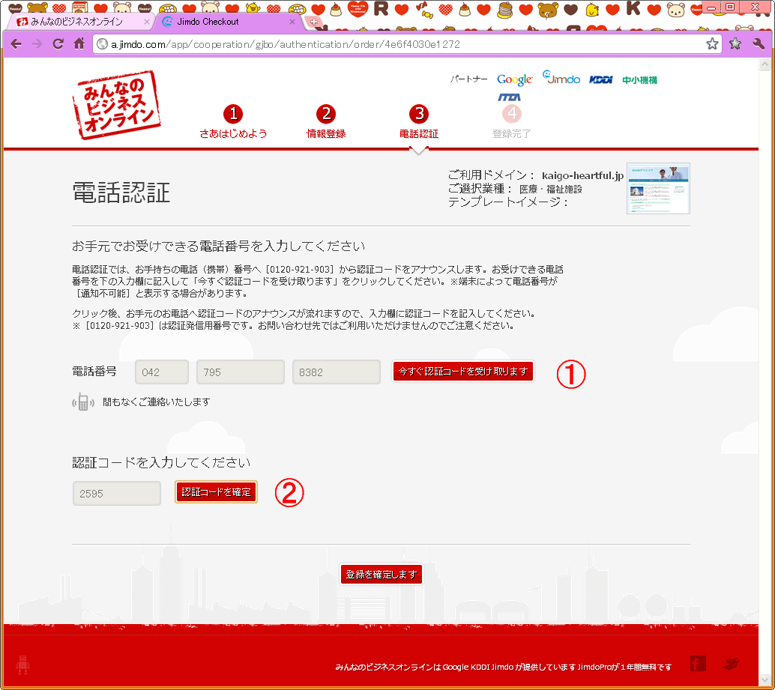Image resolution: width=775 pixels, height=690 pixels.
Task: Go to step 1 さあはじめよう
Action: coord(233,122)
